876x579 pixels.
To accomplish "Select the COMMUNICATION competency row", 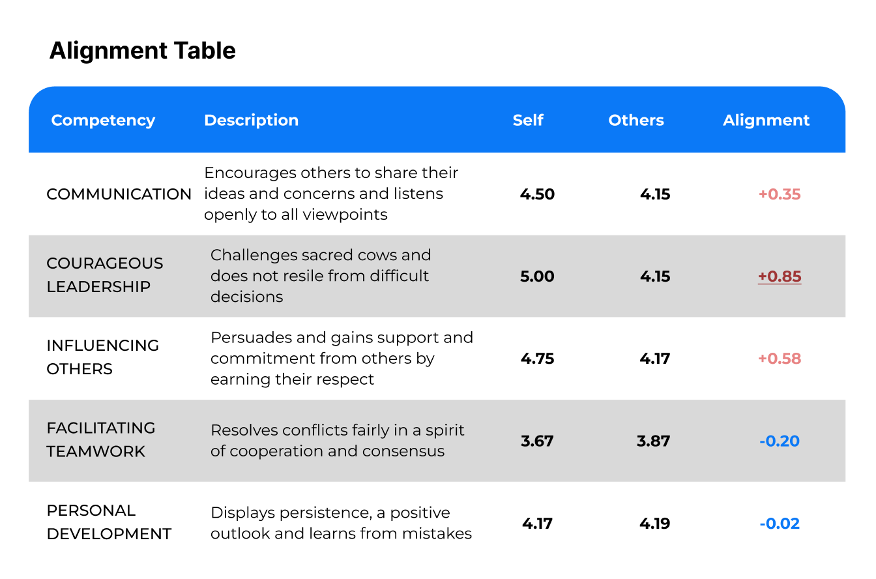I will tap(119, 194).
